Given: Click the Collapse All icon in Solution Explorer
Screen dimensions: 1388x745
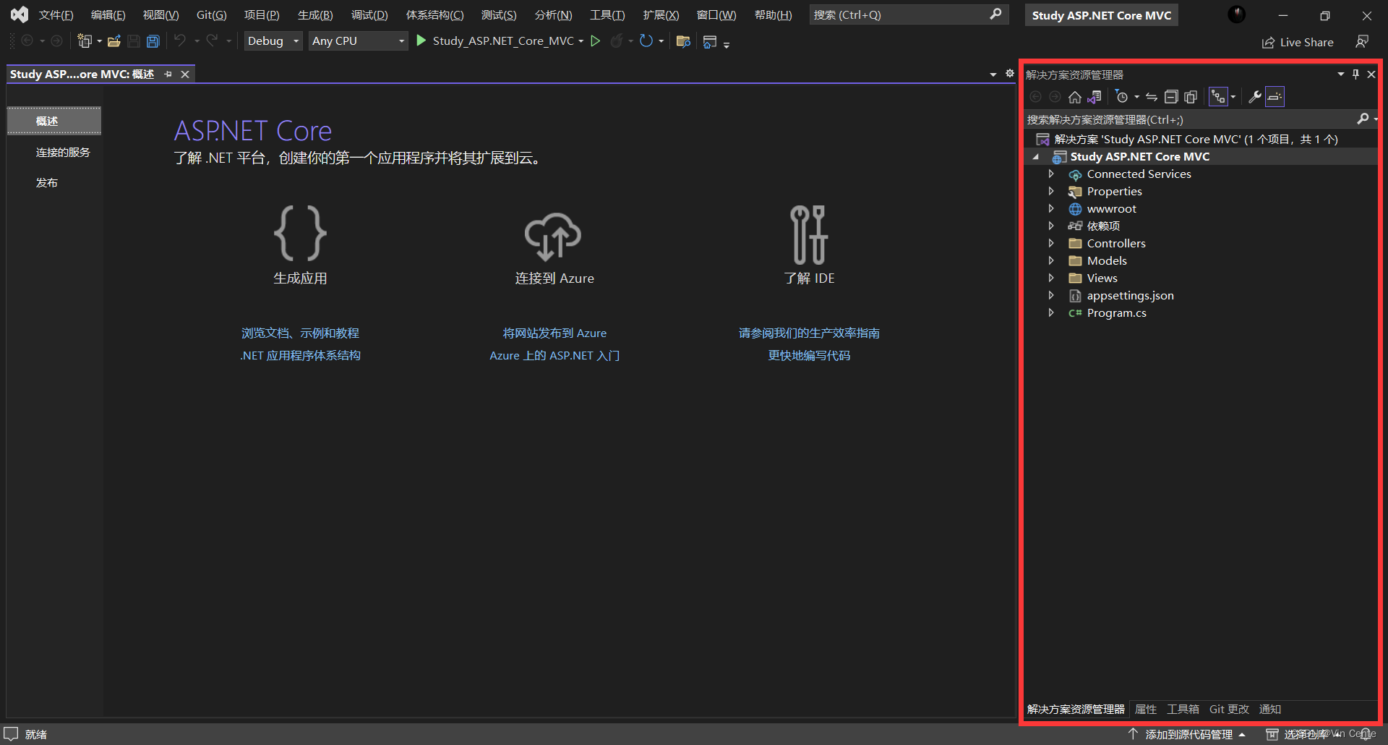Looking at the screenshot, I should click(1171, 97).
